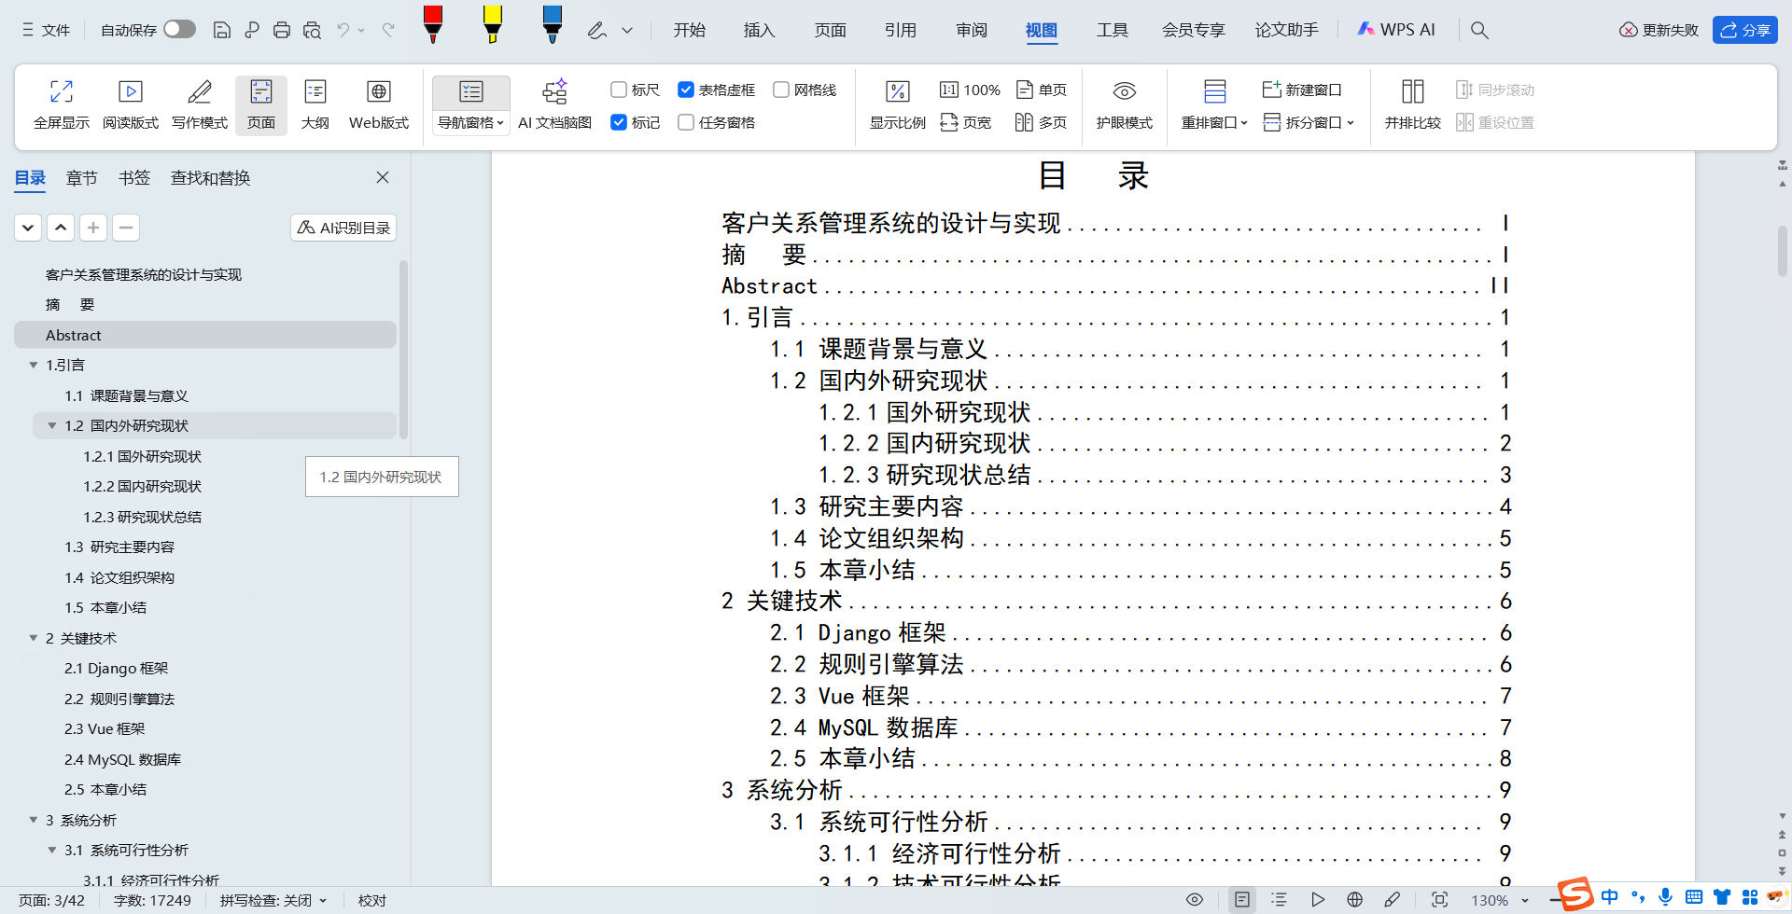Enter Full Screen display mode
This screenshot has width=1792, height=914.
(62, 104)
